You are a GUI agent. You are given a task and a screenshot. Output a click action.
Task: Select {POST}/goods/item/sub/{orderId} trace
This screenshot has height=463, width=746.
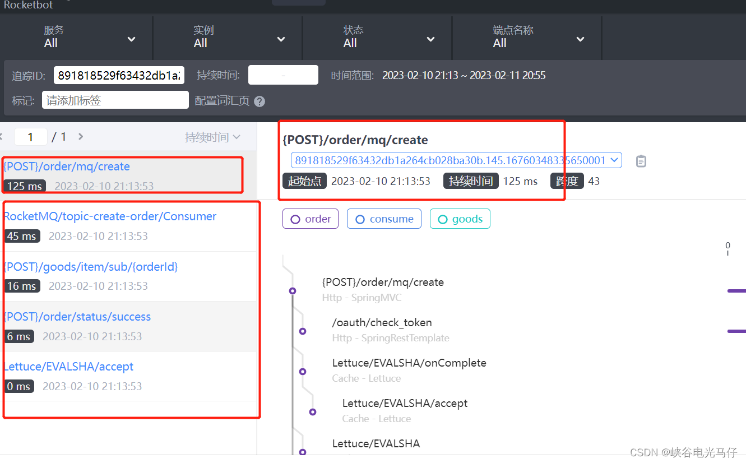[128, 276]
